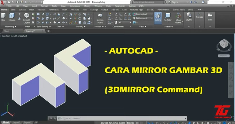This screenshot has width=235, height=124.
Task: Click the Plot printer icon
Action: coord(25,2)
